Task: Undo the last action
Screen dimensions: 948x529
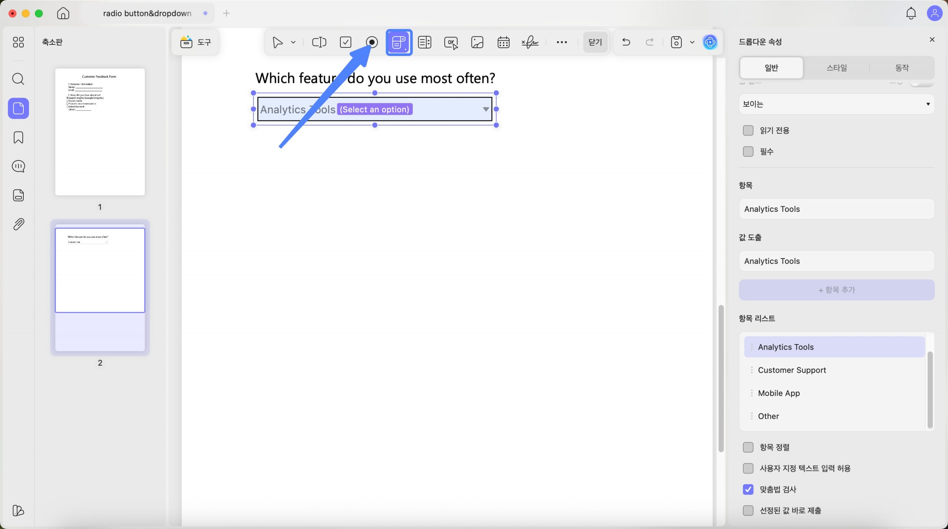Action: (x=626, y=42)
